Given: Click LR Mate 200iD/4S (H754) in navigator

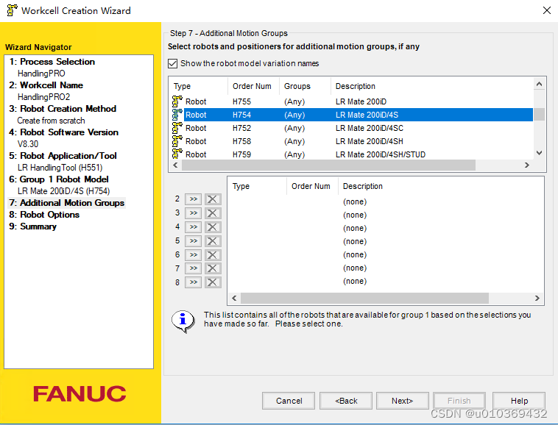Looking at the screenshot, I should point(64,191).
